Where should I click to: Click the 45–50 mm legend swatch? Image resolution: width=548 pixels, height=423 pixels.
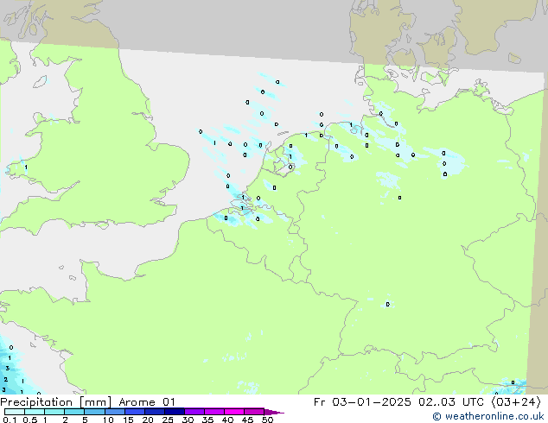tap(254, 412)
